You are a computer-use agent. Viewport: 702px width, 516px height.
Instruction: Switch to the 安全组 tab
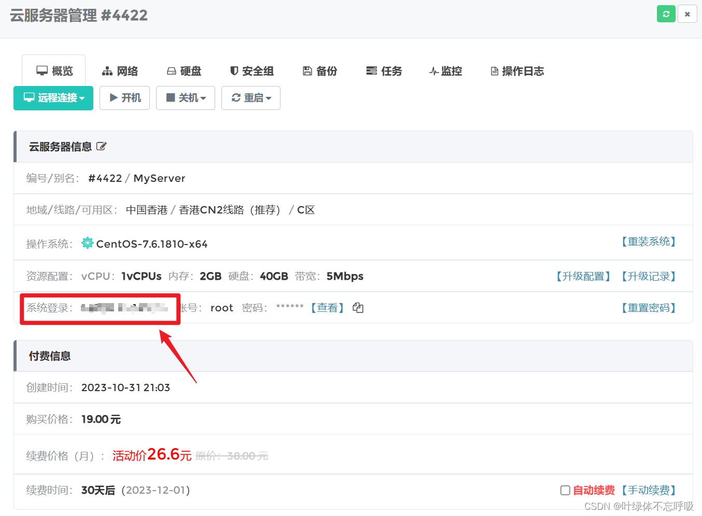pos(252,71)
